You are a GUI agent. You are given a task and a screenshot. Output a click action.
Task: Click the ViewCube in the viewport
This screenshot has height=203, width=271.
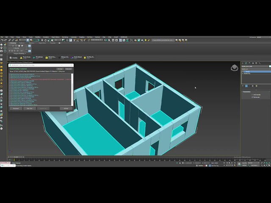point(234,68)
